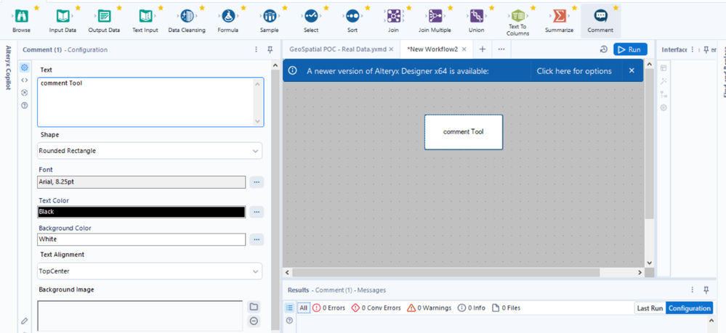Switch Results to Configuration view
Screen dimensions: 726x333
pos(690,308)
